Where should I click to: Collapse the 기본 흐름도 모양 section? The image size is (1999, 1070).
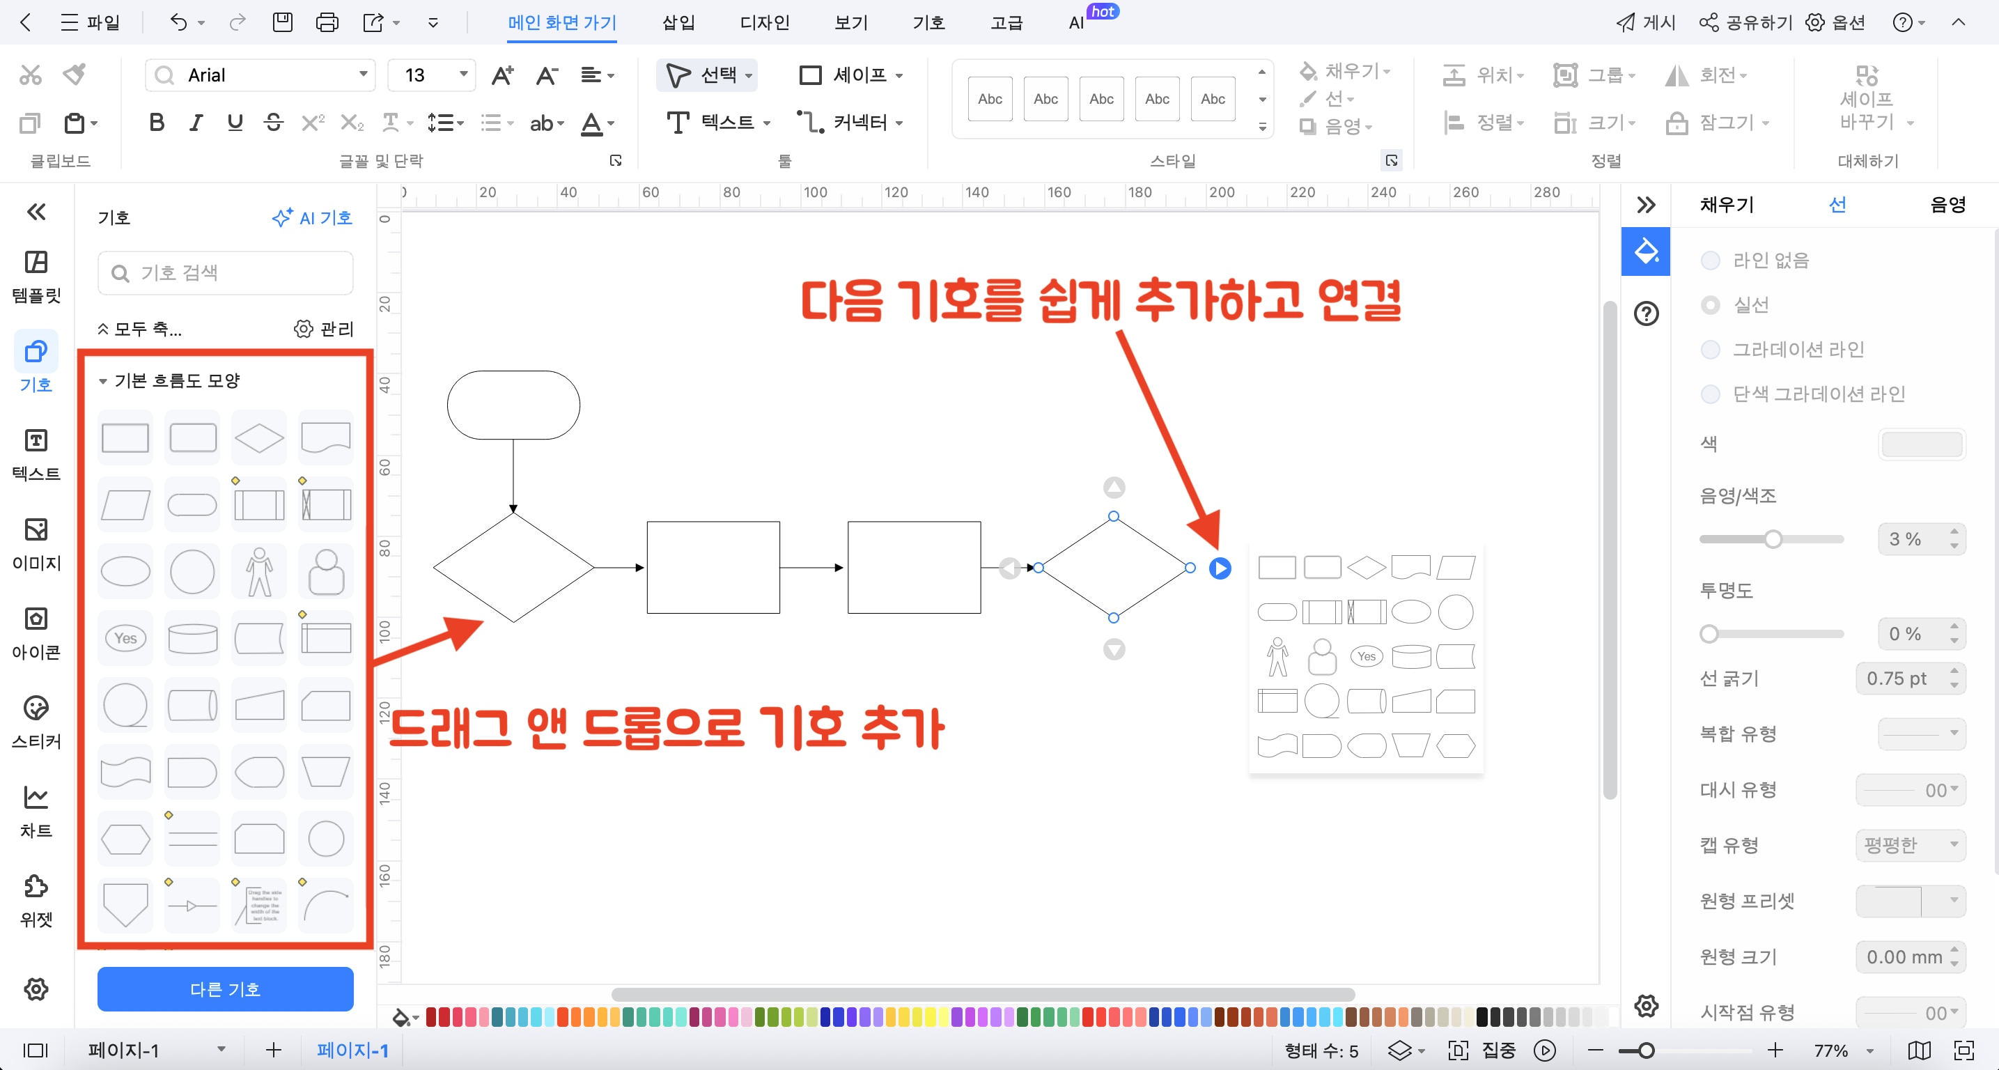point(103,380)
